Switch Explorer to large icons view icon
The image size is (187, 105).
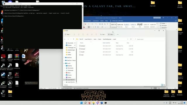(164, 85)
